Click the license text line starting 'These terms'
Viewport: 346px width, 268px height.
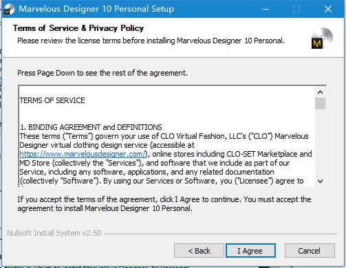164,136
